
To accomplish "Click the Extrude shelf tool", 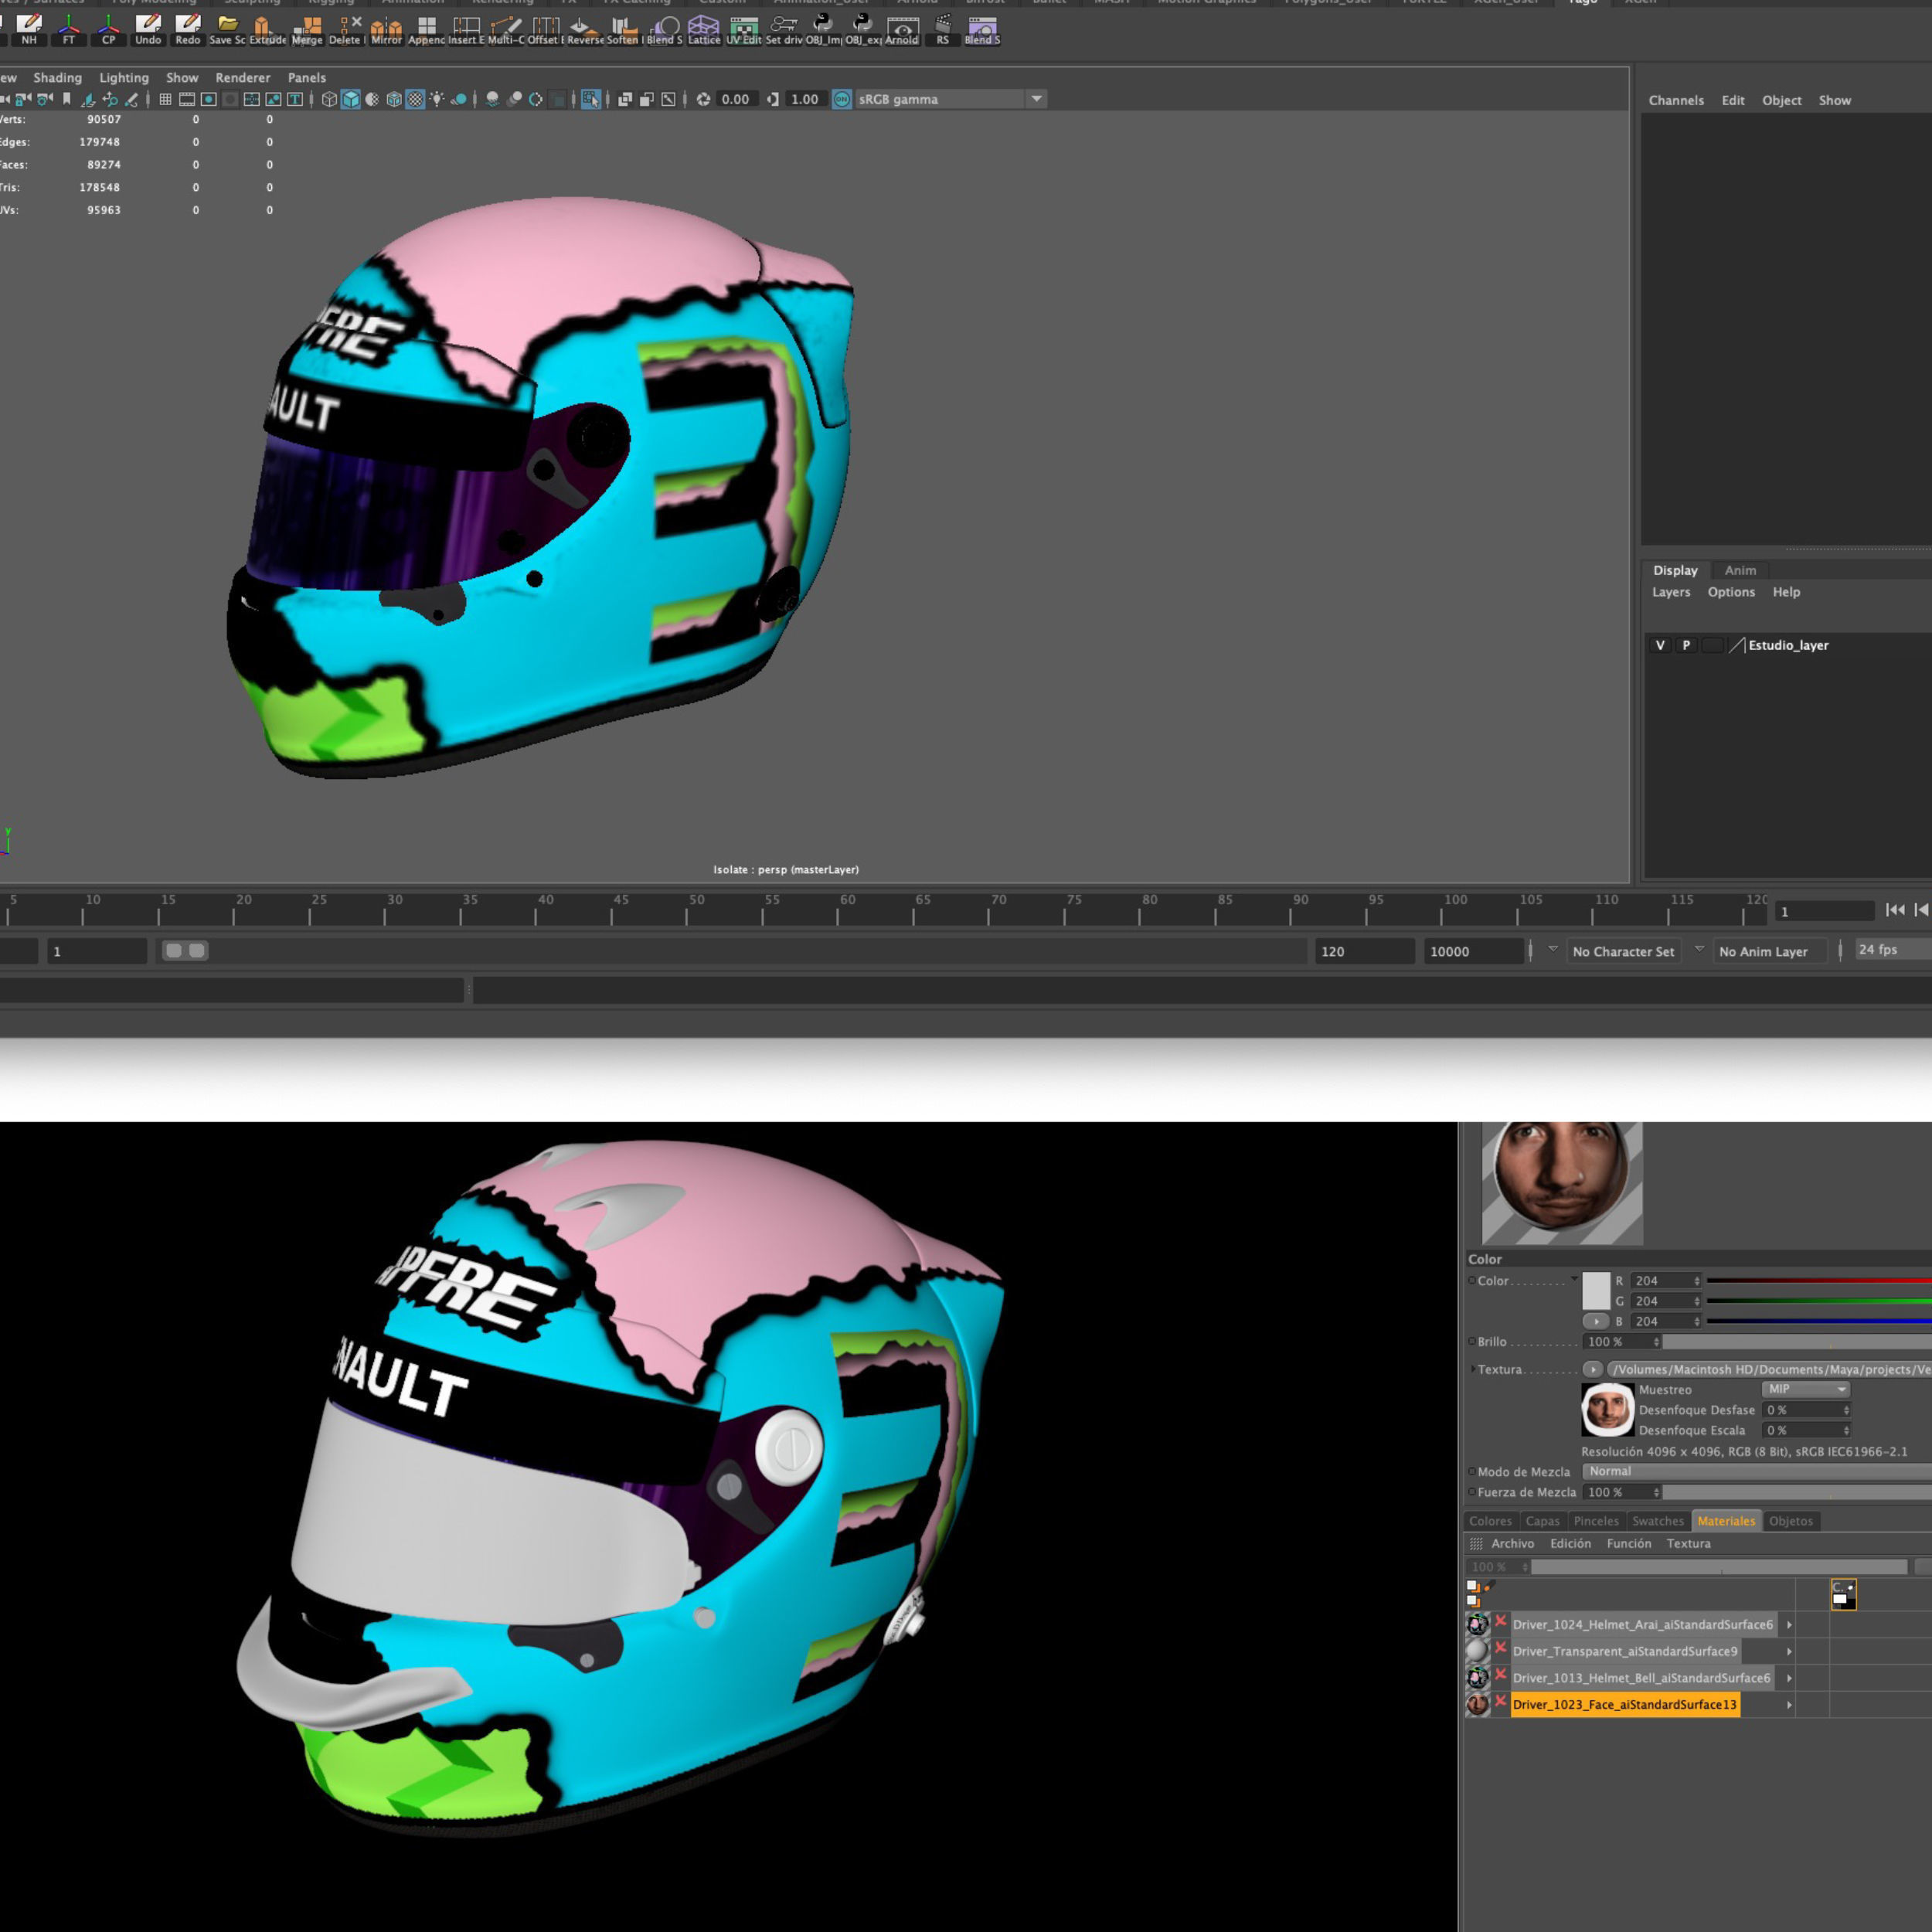I will [x=267, y=29].
